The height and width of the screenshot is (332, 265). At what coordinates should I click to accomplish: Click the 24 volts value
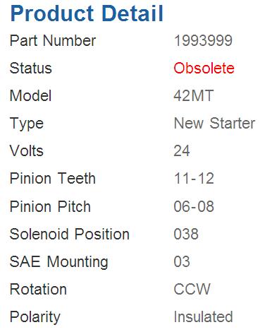point(182,151)
